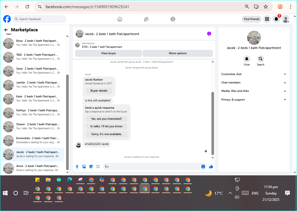
Task: Expand the Chat members section
Action: coord(254,83)
